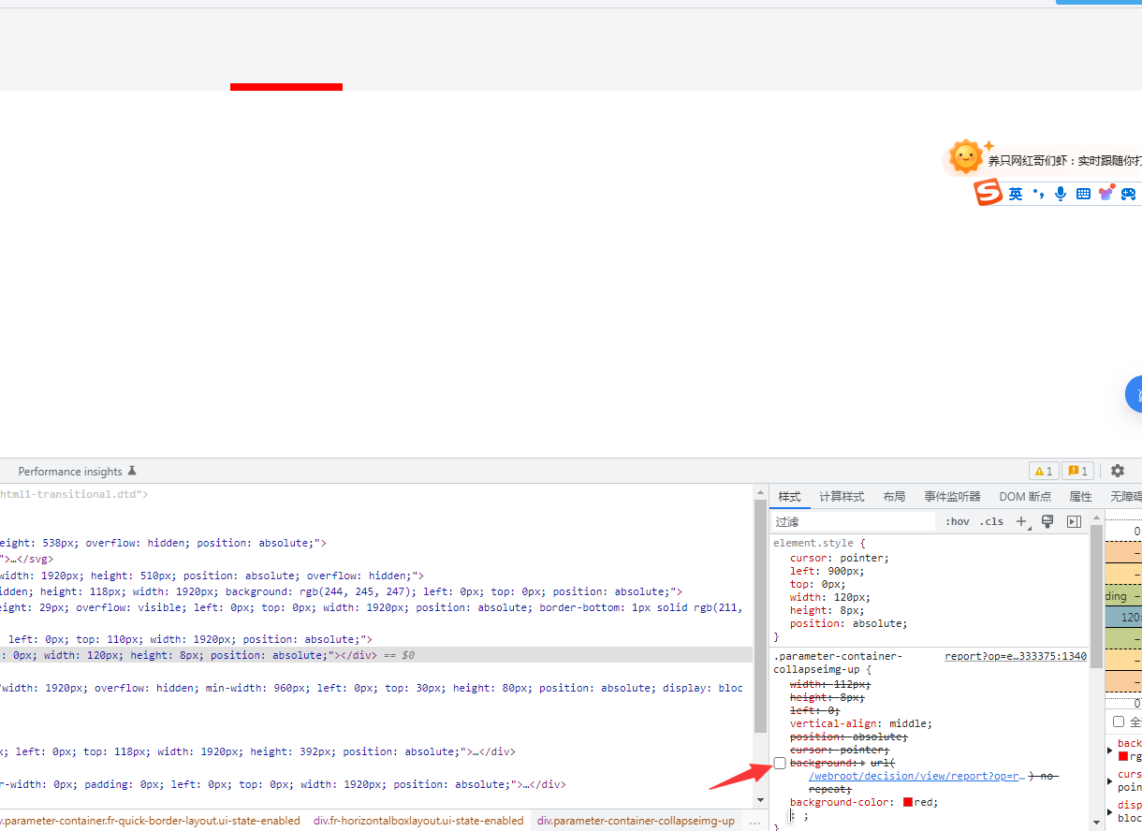1142x831 pixels.
Task: Toggle the computed styles sidebar pane icon
Action: (1074, 521)
